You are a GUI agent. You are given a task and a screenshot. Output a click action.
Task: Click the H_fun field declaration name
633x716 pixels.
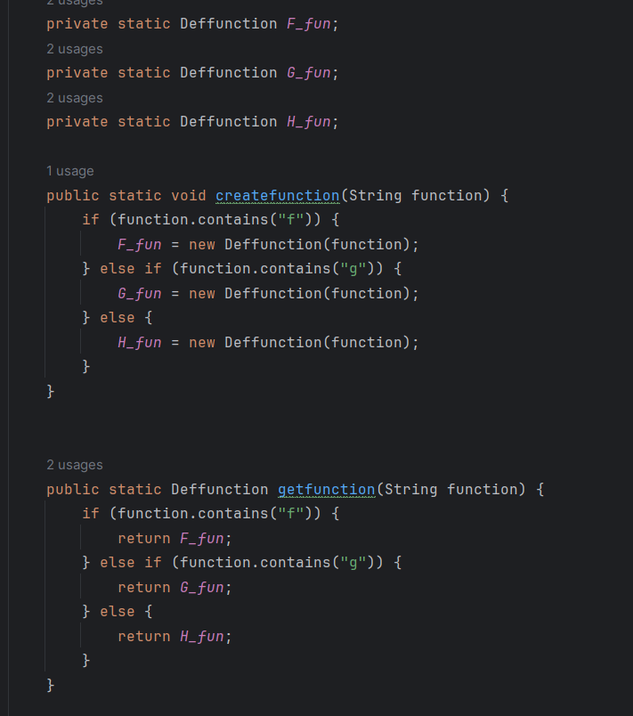tap(309, 121)
